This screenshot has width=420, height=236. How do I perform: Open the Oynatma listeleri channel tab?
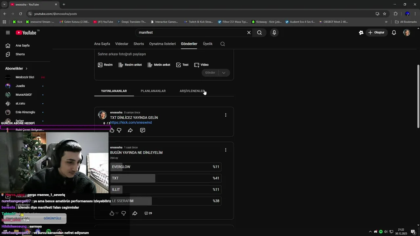tap(162, 44)
